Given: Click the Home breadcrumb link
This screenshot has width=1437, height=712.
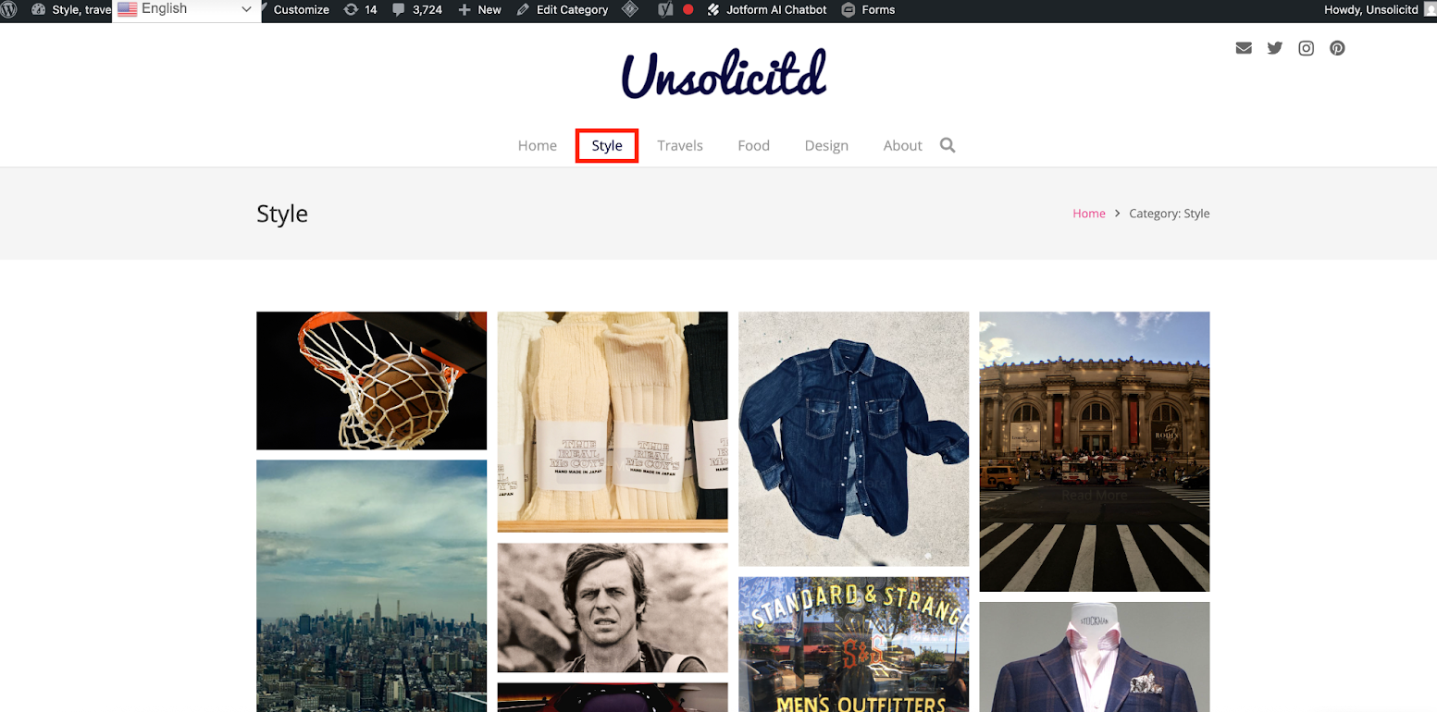Looking at the screenshot, I should pos(1088,214).
